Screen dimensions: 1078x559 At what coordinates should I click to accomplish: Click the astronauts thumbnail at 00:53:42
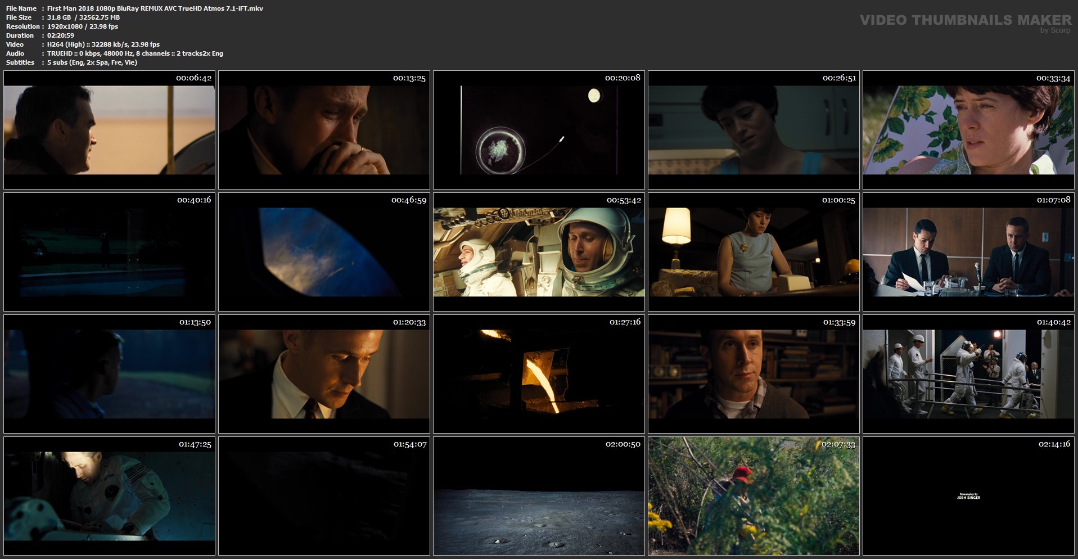click(539, 252)
